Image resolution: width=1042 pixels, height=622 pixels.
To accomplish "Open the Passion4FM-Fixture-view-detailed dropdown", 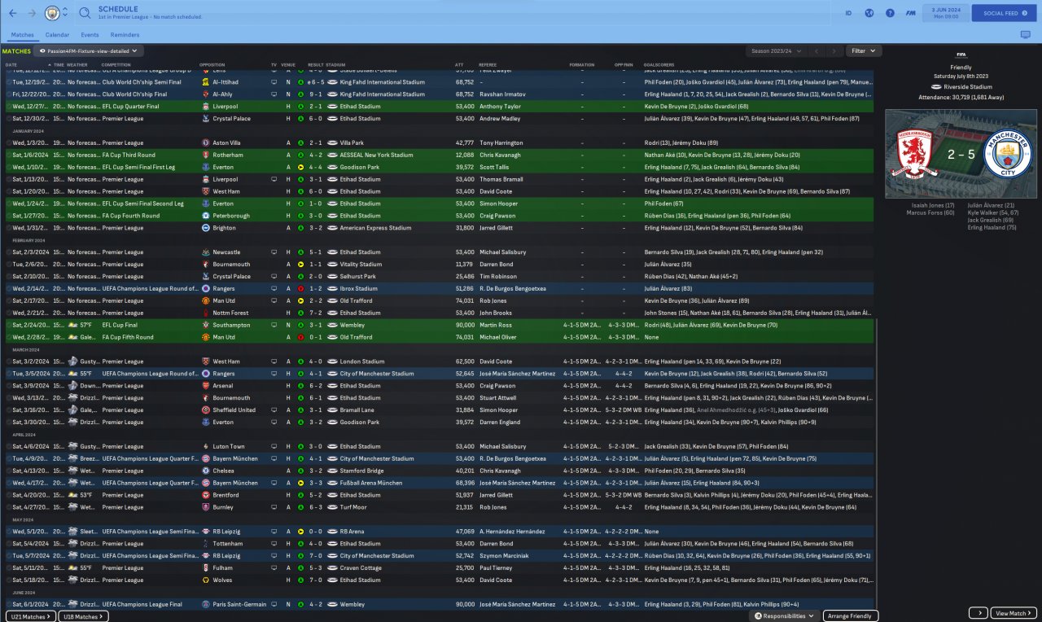I will click(x=89, y=51).
